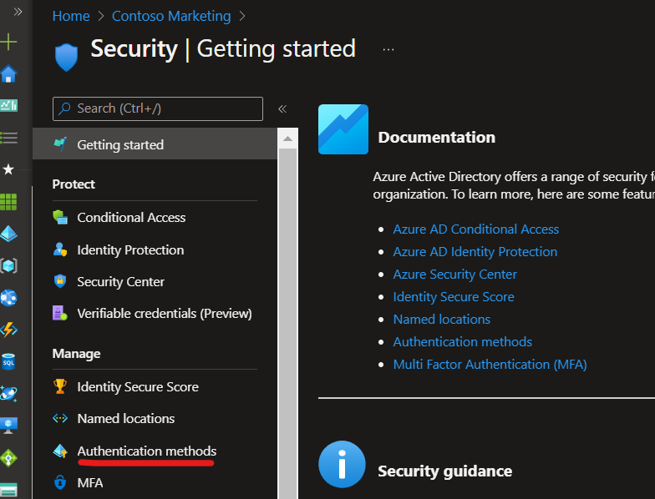Click the Documentation chart tile icon
The image size is (655, 499).
coord(343,129)
